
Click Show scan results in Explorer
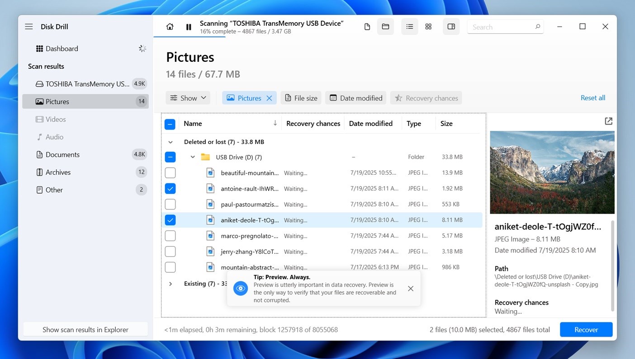pyautogui.click(x=85, y=330)
